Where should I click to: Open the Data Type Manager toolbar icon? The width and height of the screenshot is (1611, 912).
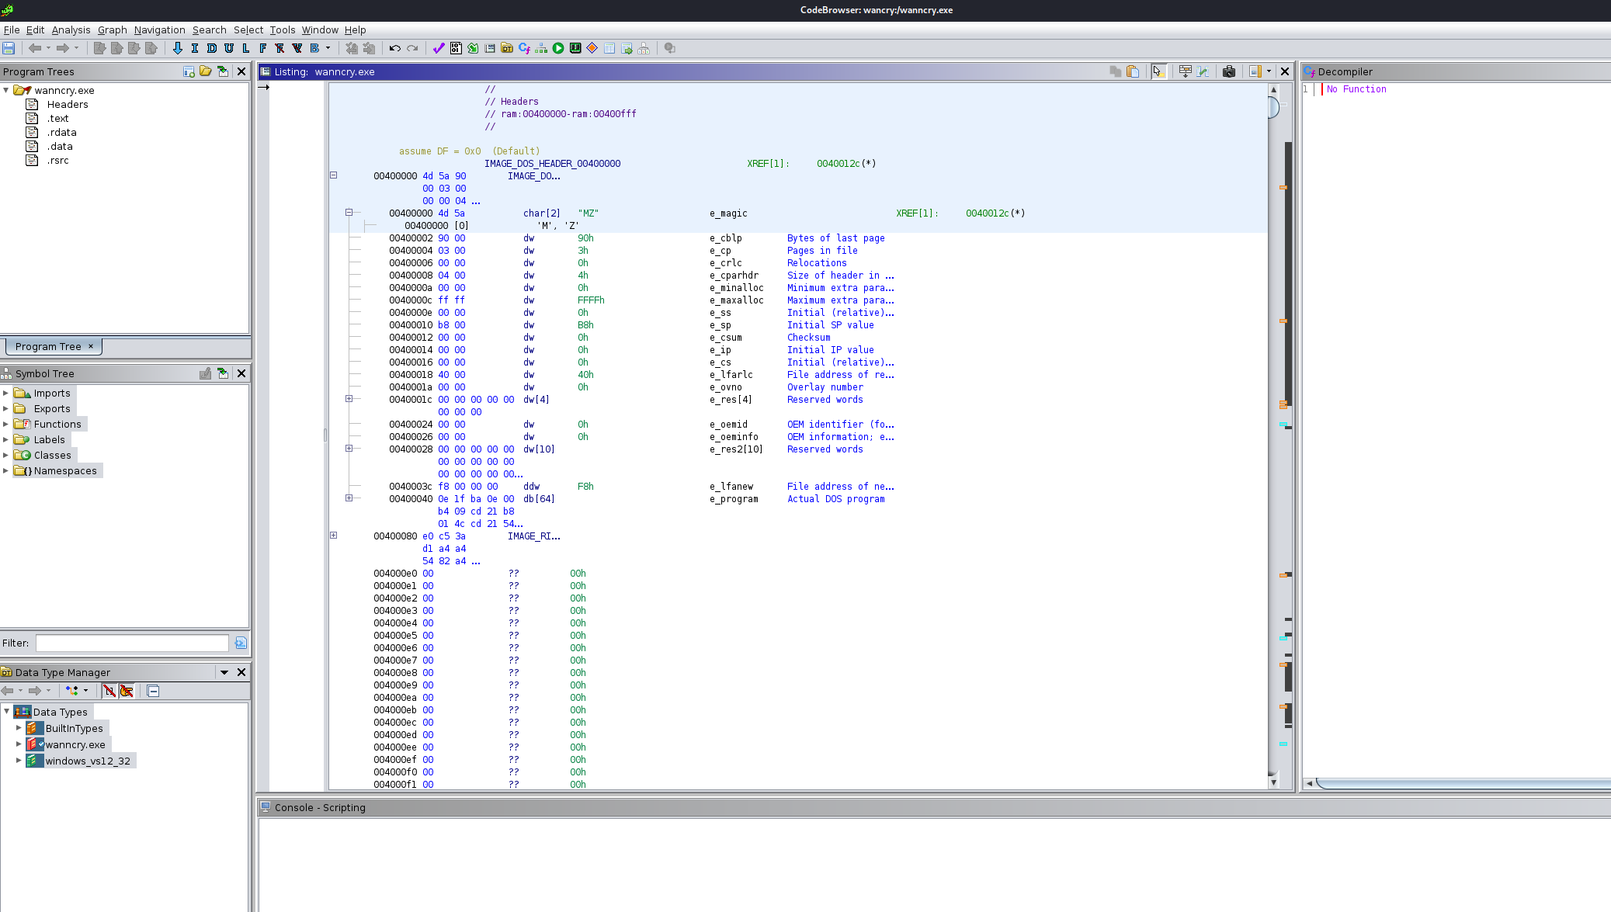point(507,48)
